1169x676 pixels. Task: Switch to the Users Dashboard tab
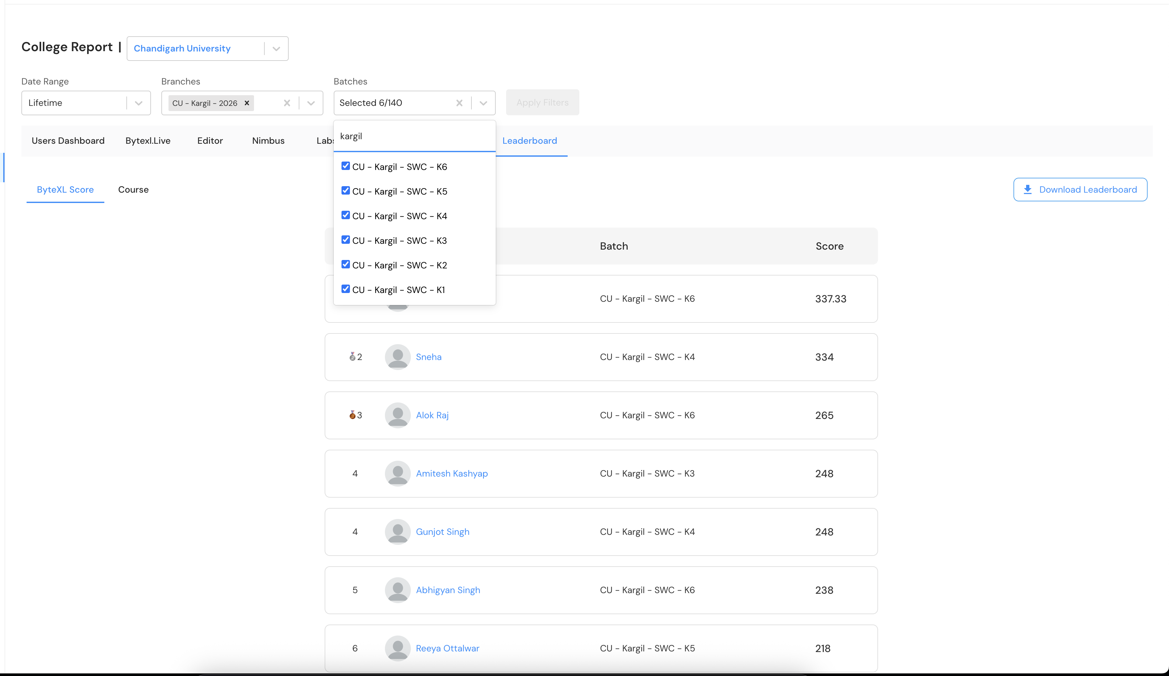point(68,141)
